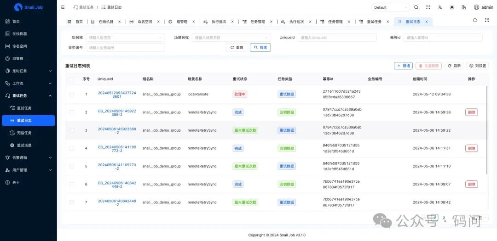Open the admin user avatar menu
The image size is (497, 241).
[483, 7]
